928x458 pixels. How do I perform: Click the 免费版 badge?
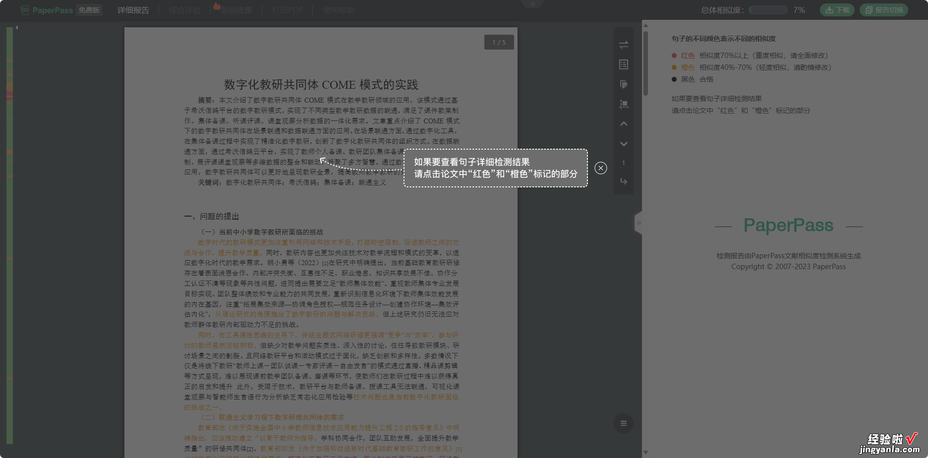point(89,10)
